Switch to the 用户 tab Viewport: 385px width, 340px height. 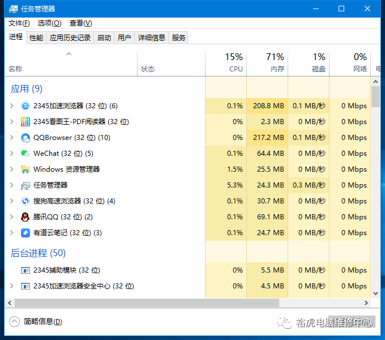click(x=124, y=38)
